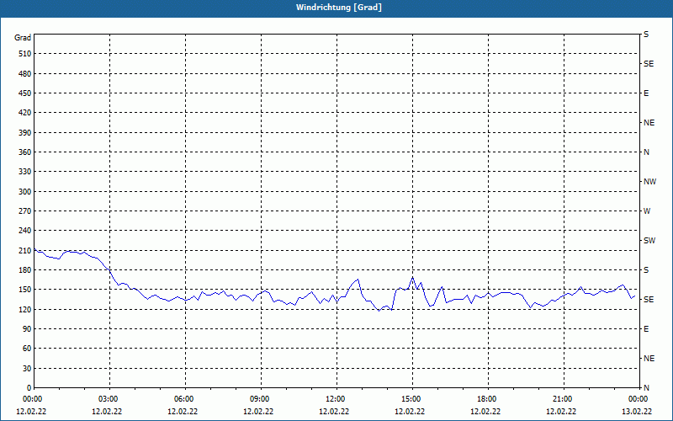Select the 120 degree axis label
Screen dimensions: 673x421
pos(25,309)
